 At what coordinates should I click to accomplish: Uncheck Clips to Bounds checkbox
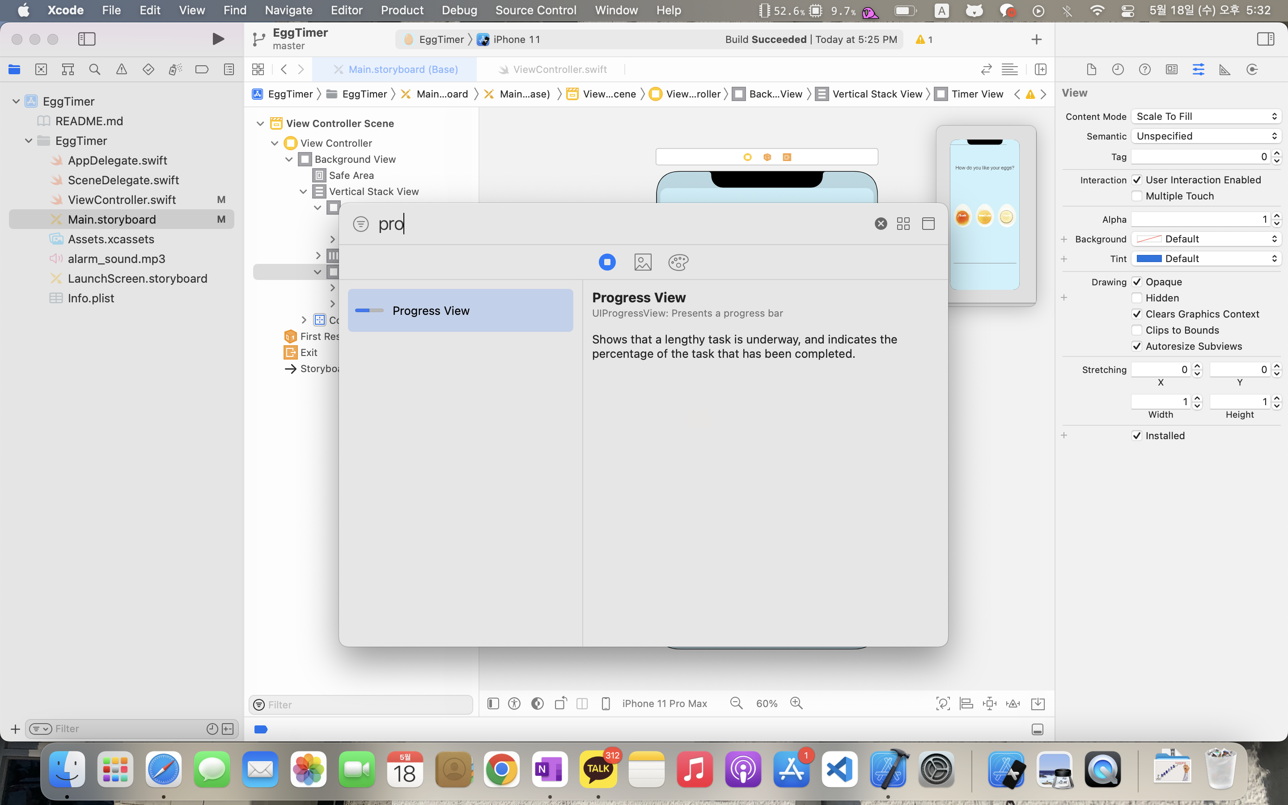pos(1137,330)
